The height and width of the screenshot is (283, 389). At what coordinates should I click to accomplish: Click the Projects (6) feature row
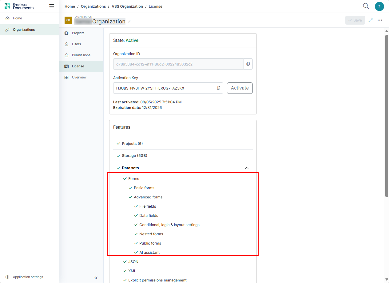click(x=132, y=144)
